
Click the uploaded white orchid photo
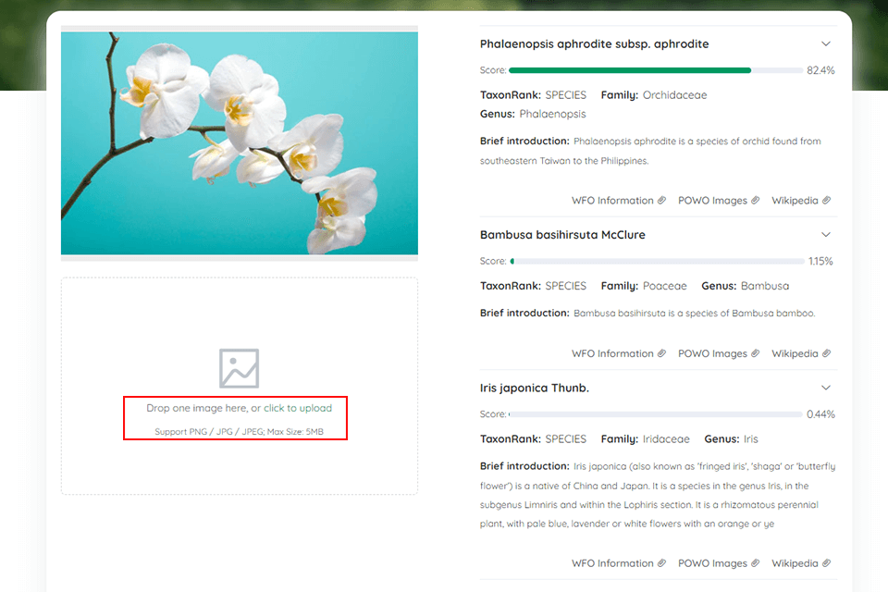point(240,142)
